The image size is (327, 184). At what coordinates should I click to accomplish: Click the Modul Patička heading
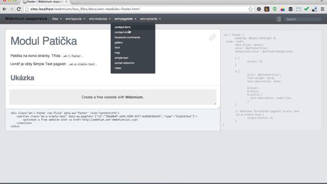44,41
